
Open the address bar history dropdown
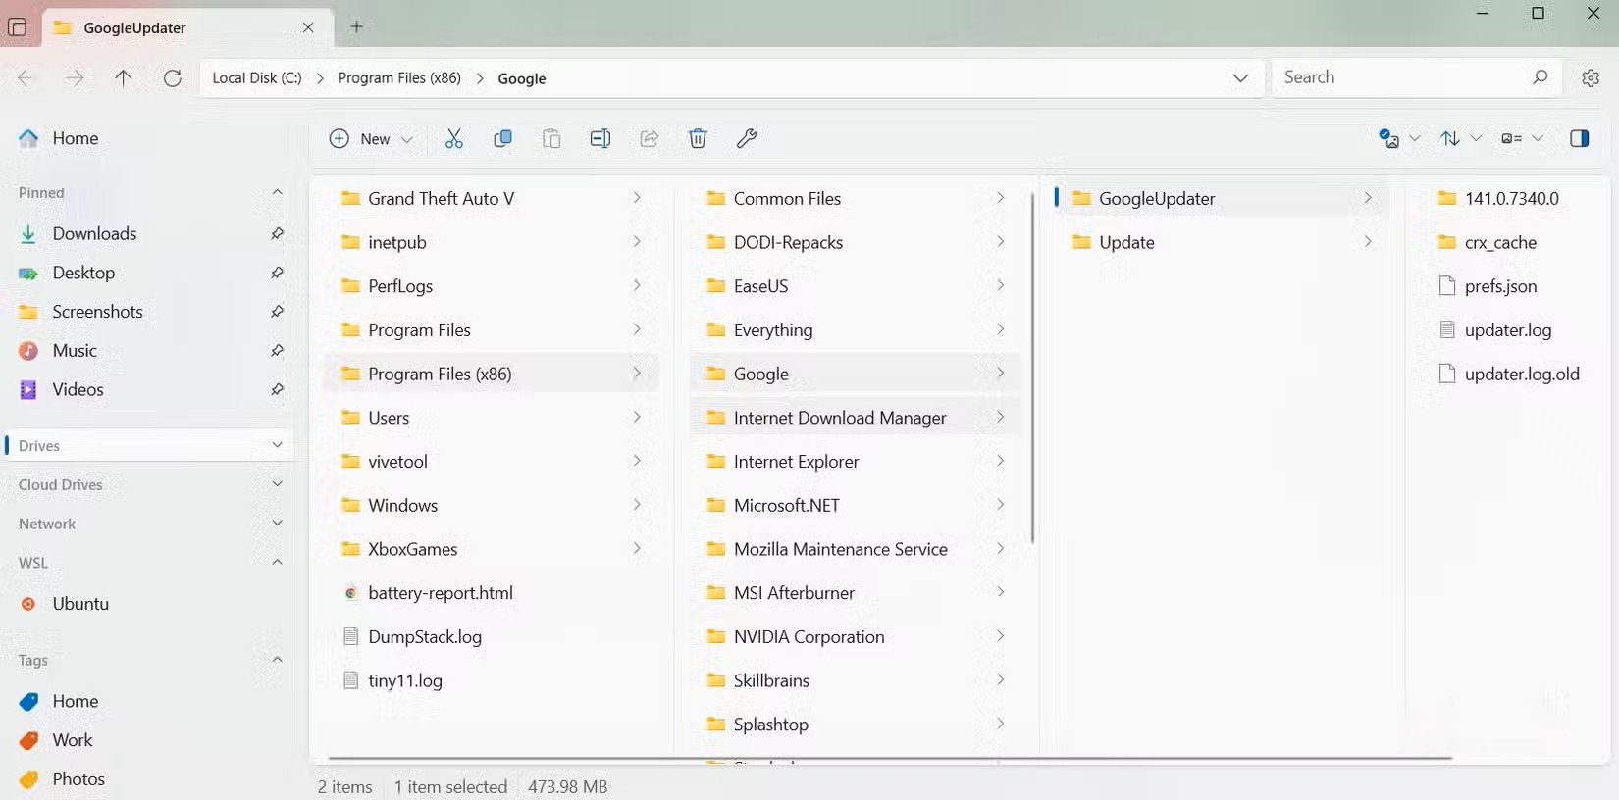1240,78
